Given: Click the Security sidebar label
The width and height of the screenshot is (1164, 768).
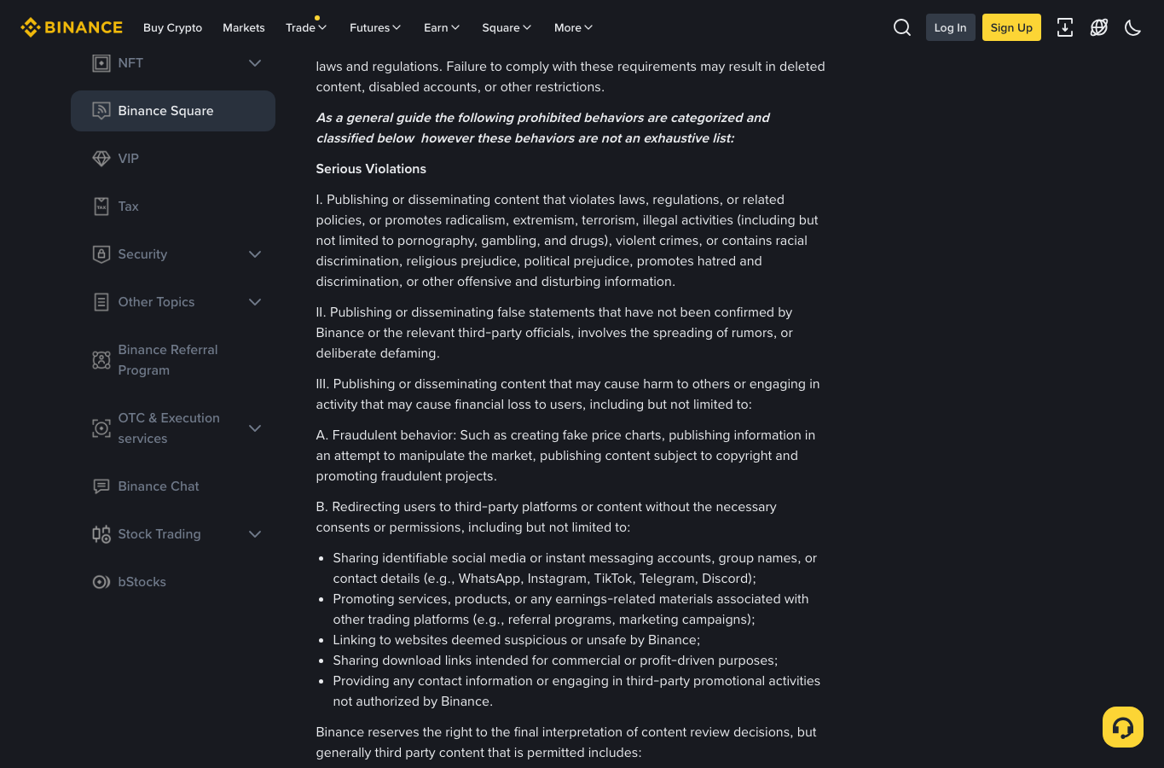Looking at the screenshot, I should (x=142, y=254).
